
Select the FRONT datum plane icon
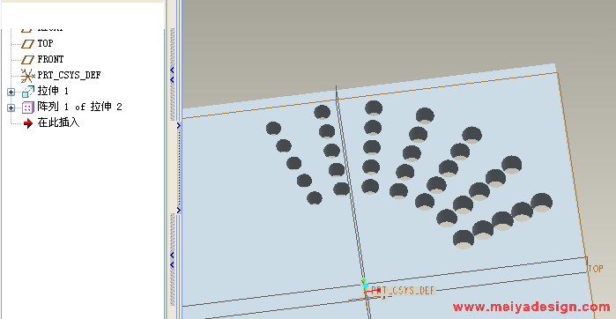(x=27, y=60)
